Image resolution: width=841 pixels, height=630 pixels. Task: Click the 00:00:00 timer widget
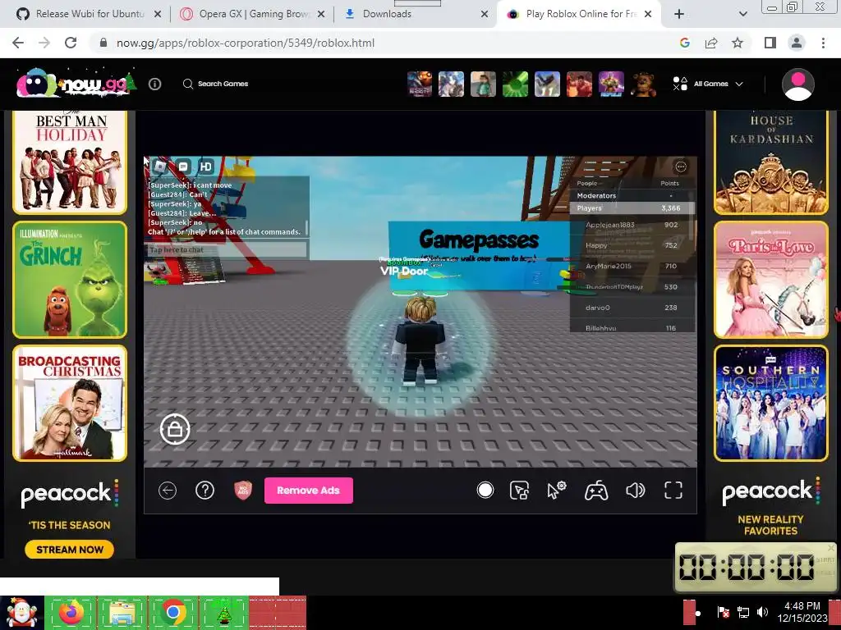[x=756, y=567]
